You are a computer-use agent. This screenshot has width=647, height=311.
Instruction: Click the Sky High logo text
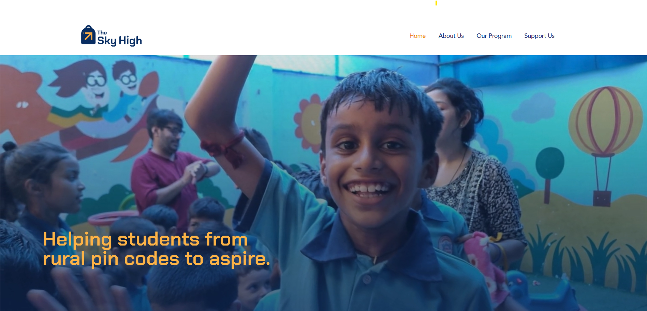coord(119,41)
